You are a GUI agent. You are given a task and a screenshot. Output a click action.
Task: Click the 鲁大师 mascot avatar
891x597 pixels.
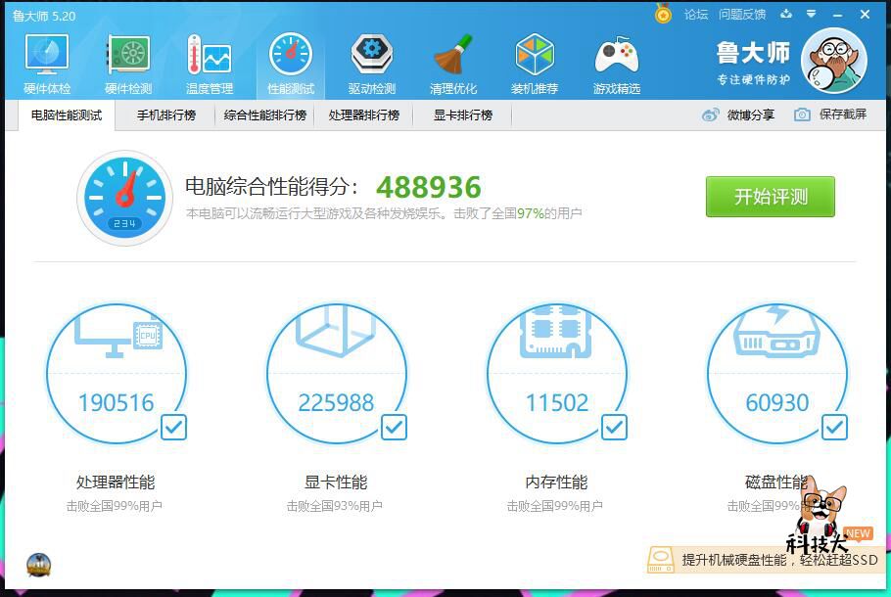tap(833, 61)
